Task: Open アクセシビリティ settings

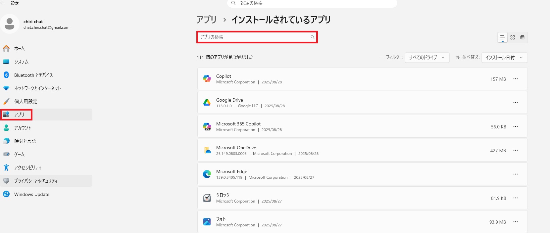Action: 46,167
